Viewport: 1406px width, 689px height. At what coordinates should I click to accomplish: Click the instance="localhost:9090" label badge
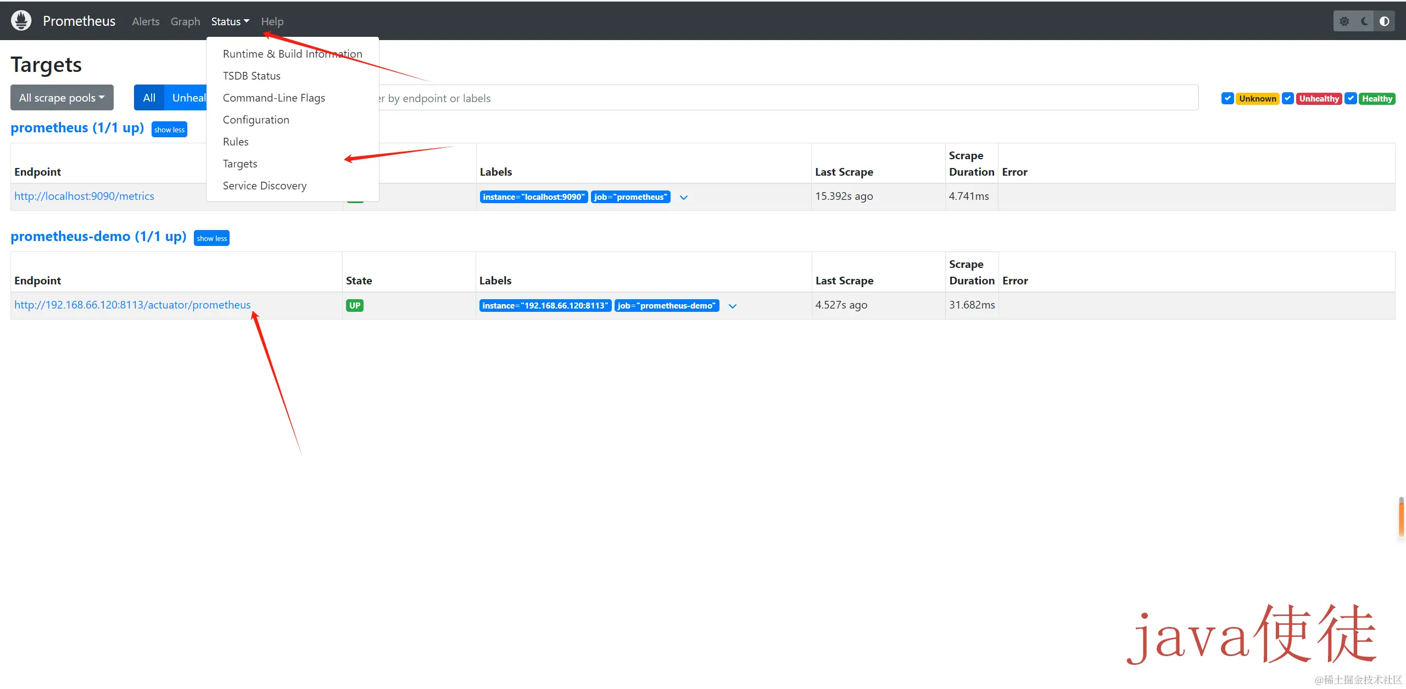[x=534, y=197]
